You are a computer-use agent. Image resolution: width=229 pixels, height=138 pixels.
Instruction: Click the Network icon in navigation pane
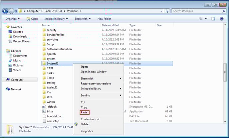click(8, 89)
